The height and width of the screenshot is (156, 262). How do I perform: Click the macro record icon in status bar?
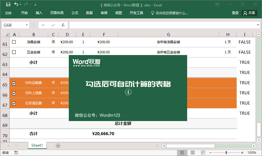pyautogui.click(x=16, y=153)
